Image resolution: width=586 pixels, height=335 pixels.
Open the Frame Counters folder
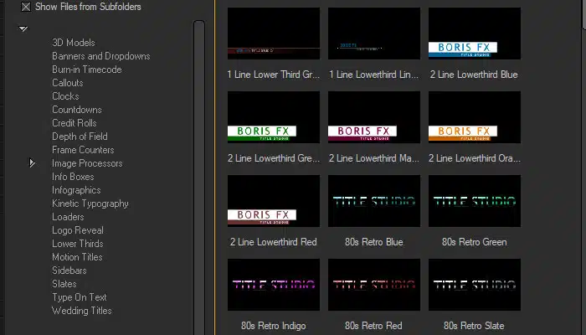[x=83, y=150]
